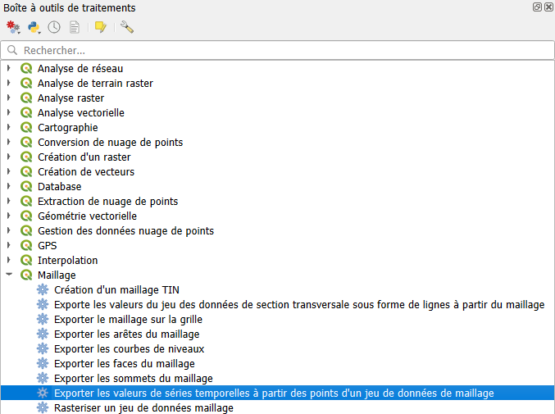Click the Rechercher search field
Image resolution: width=555 pixels, height=414 pixels.
(277, 50)
